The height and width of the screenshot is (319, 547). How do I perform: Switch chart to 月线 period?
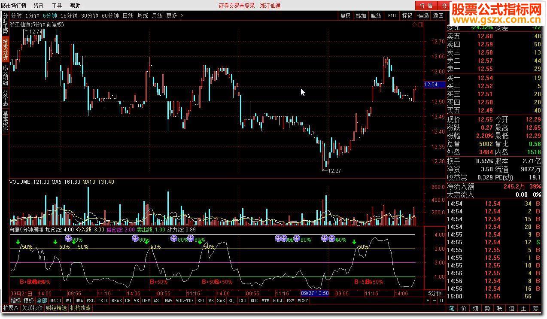pos(157,15)
